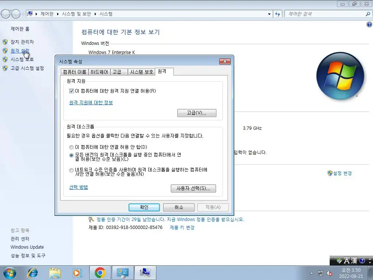Image resolution: width=373 pixels, height=280 pixels.
Task: Click 시스템 및 보안 breadcrumb
Action: pos(76,14)
